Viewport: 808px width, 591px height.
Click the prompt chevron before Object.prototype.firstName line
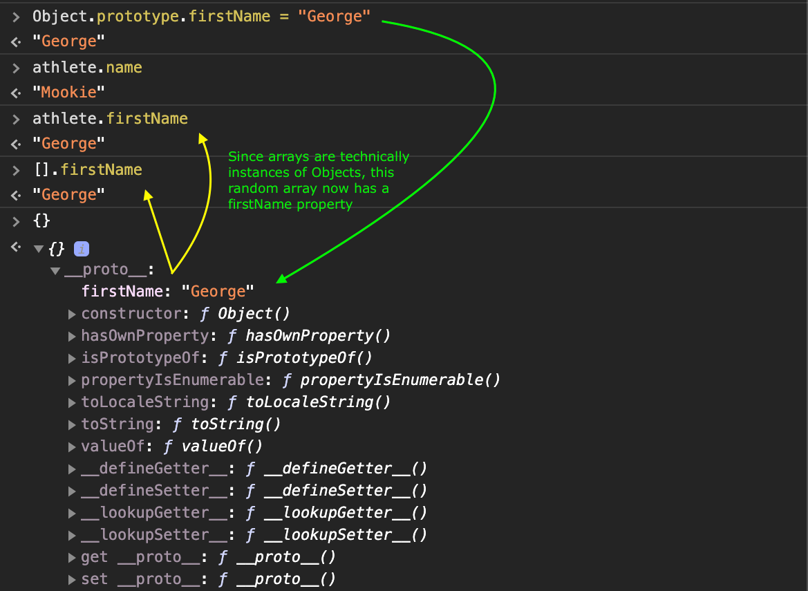click(x=15, y=16)
